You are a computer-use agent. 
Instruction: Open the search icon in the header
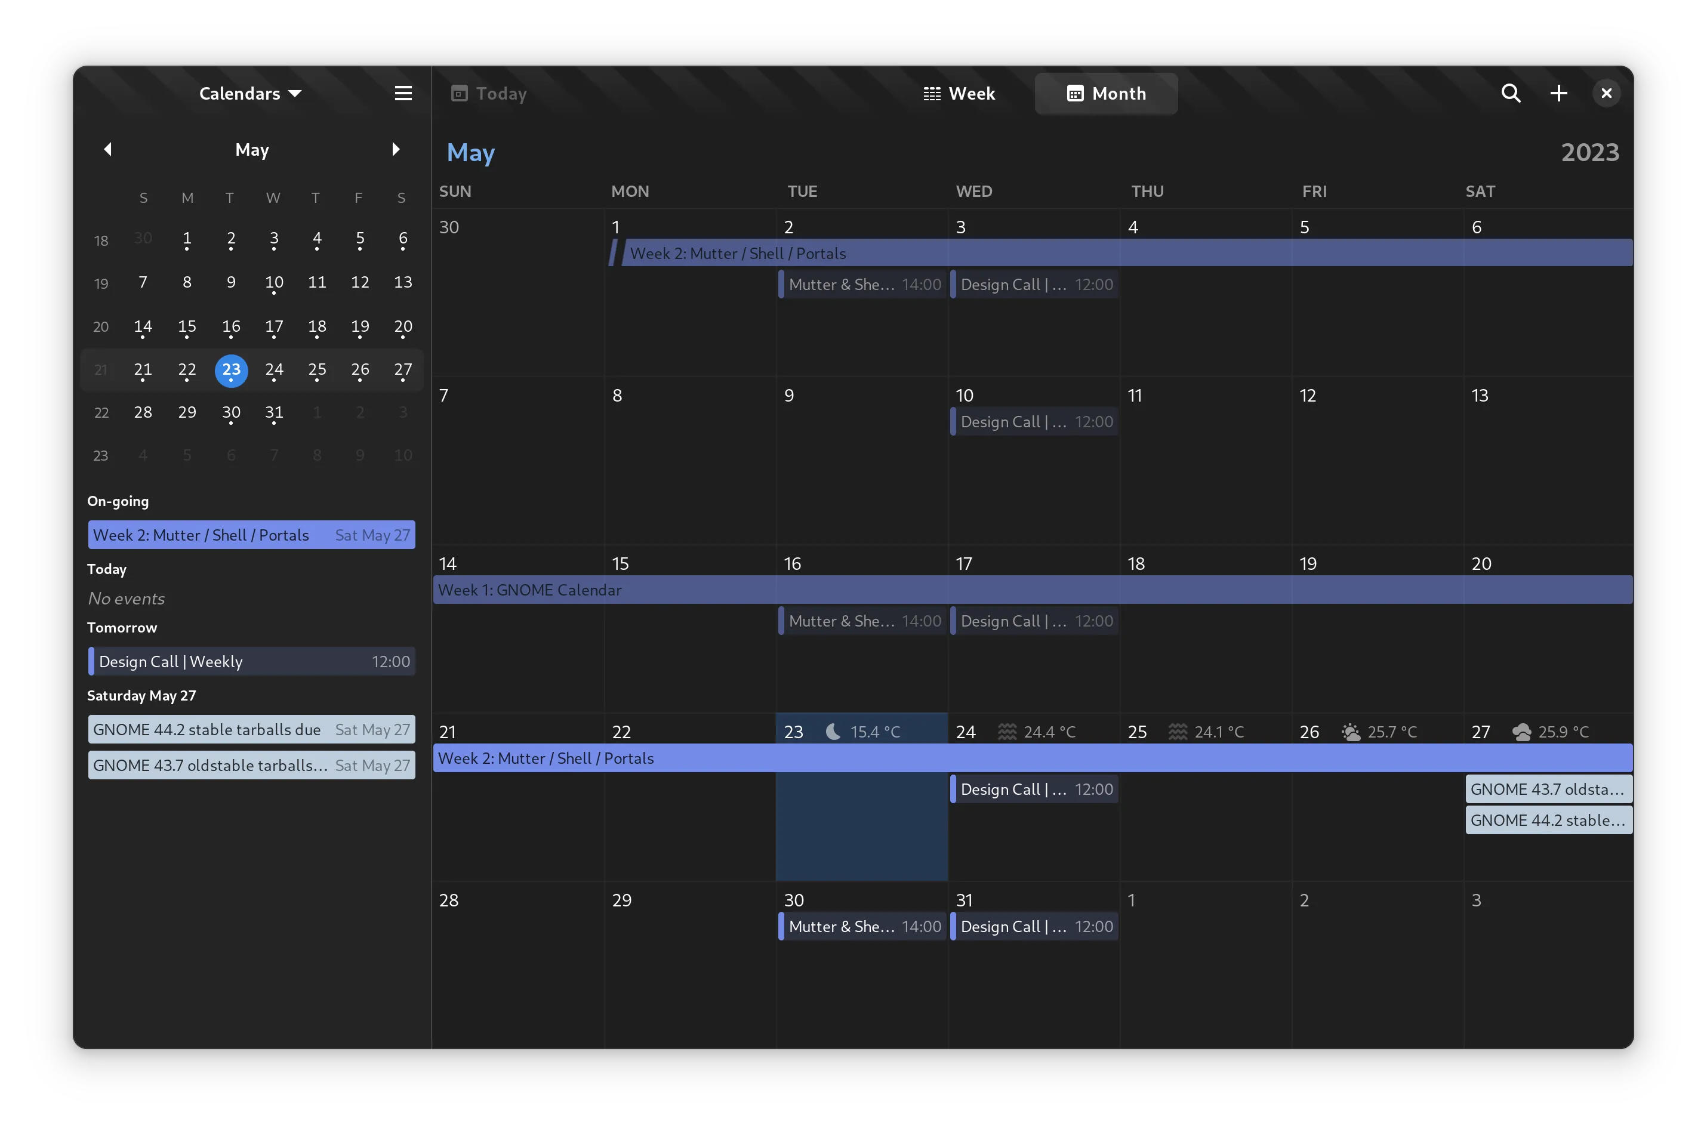1511,94
